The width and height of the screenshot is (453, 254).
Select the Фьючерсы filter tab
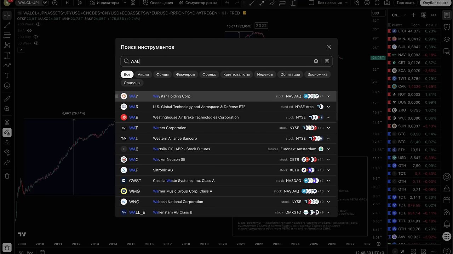point(185,74)
